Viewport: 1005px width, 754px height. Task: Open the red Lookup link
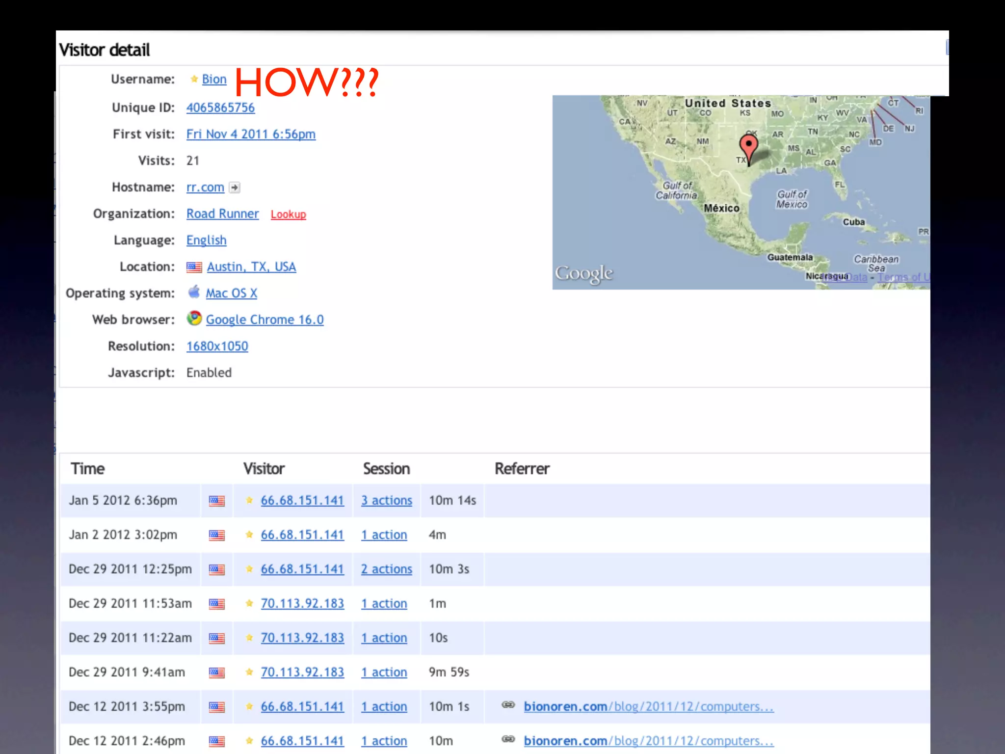289,215
